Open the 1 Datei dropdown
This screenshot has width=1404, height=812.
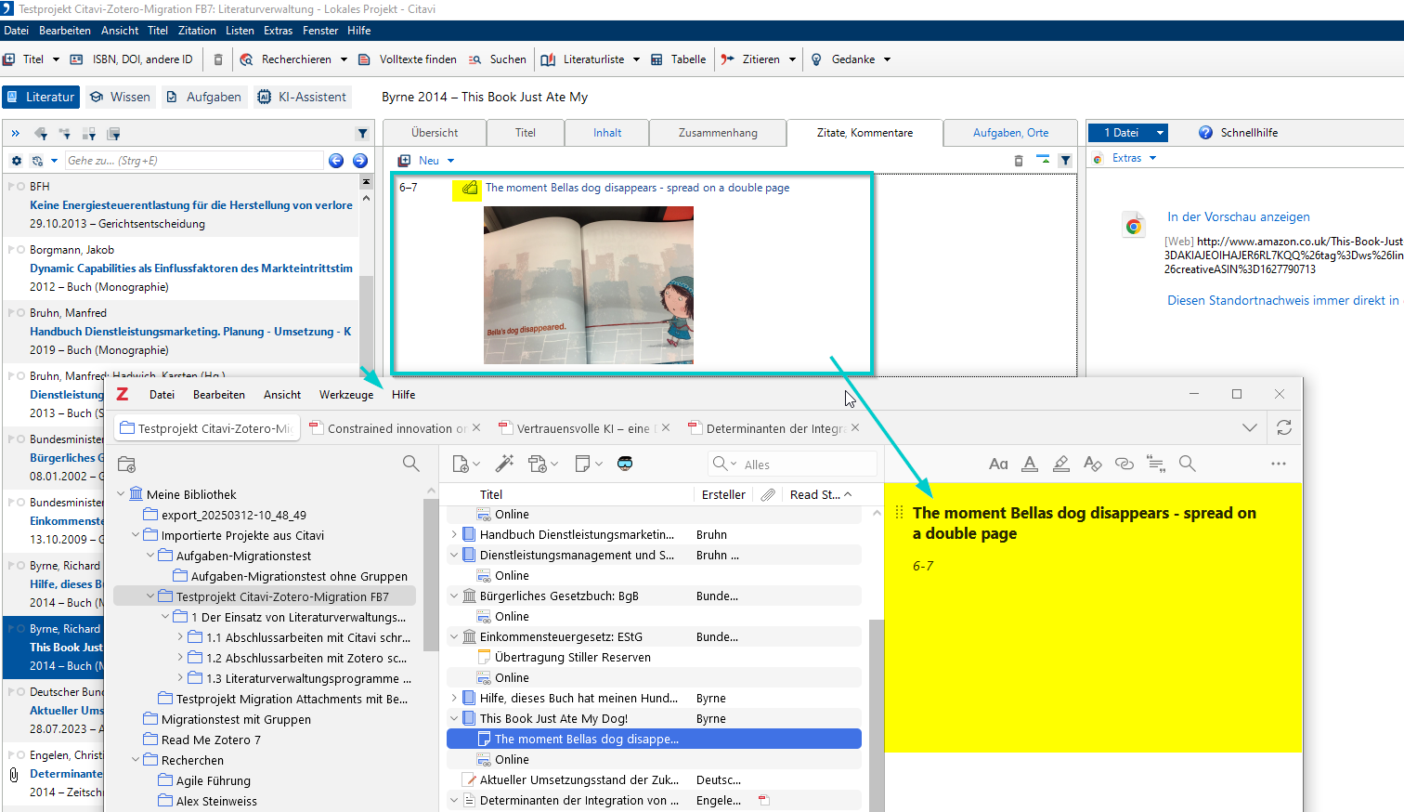pyautogui.click(x=1127, y=133)
